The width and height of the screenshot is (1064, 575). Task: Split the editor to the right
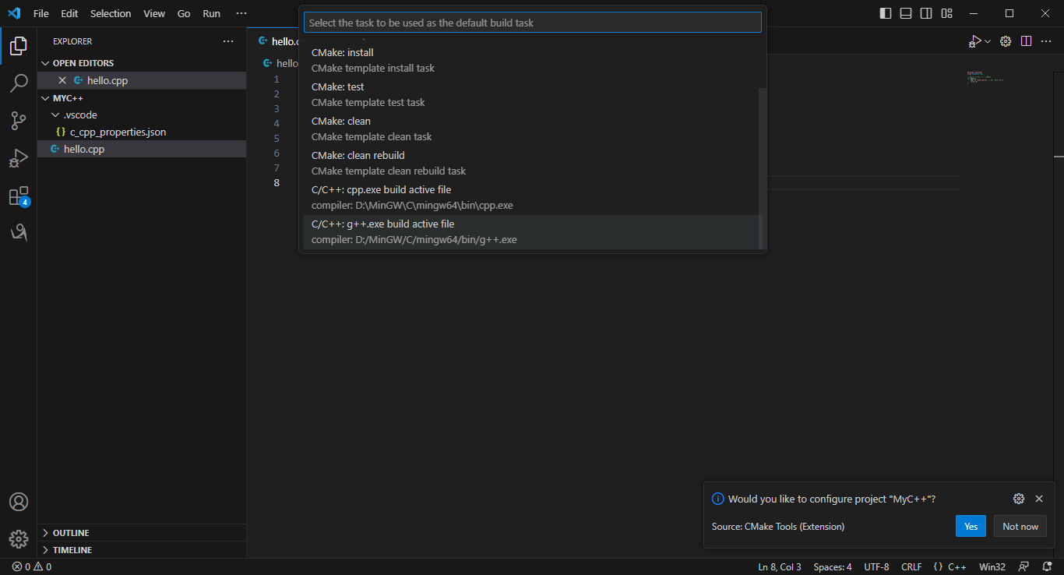(1027, 41)
